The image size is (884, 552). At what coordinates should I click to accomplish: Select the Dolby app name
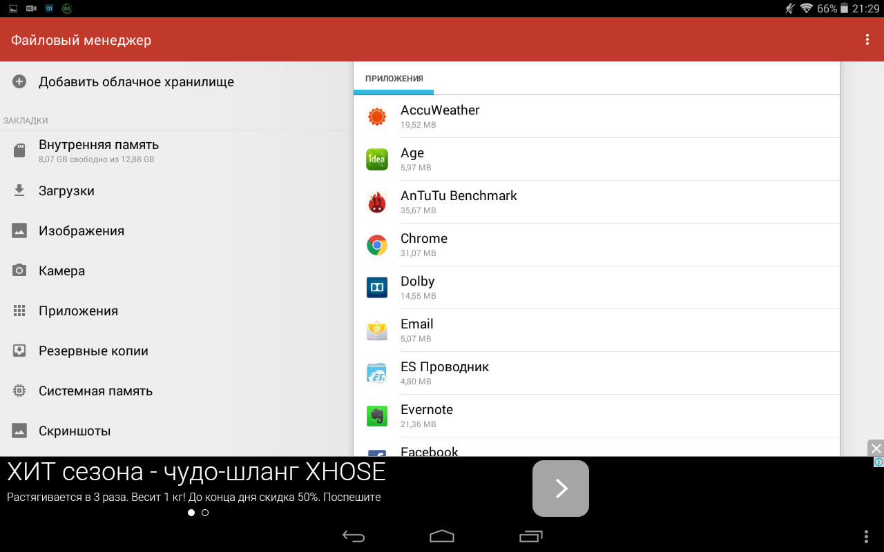point(417,282)
